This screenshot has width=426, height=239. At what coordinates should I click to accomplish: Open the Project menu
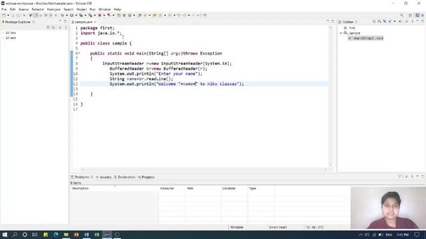coord(81,9)
